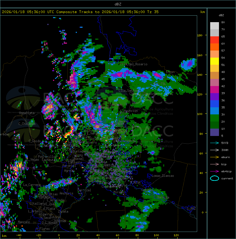
Task: Click the TUNUYAN place label
Action: 60,221
